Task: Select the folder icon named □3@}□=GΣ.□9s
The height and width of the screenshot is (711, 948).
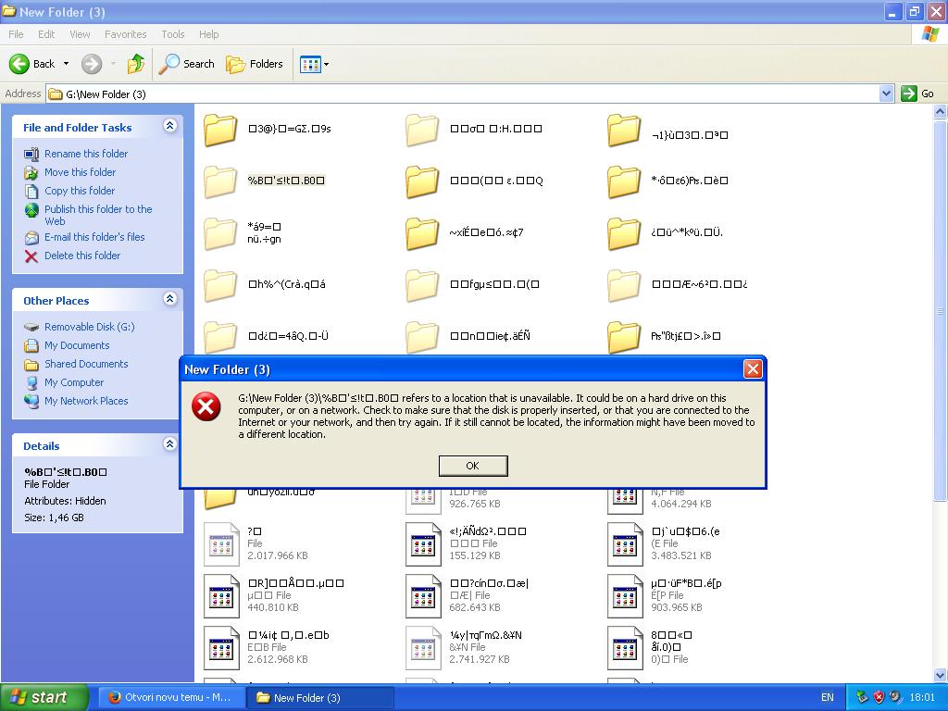Action: pyautogui.click(x=220, y=130)
